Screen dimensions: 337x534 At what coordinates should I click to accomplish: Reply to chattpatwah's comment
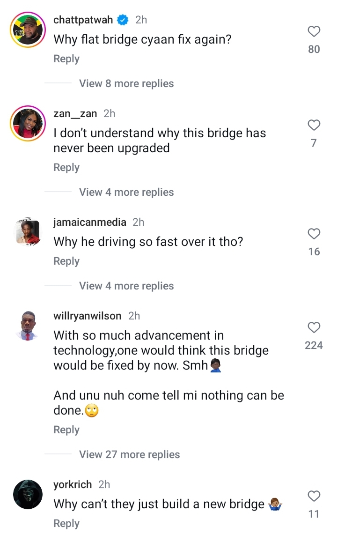tap(66, 59)
